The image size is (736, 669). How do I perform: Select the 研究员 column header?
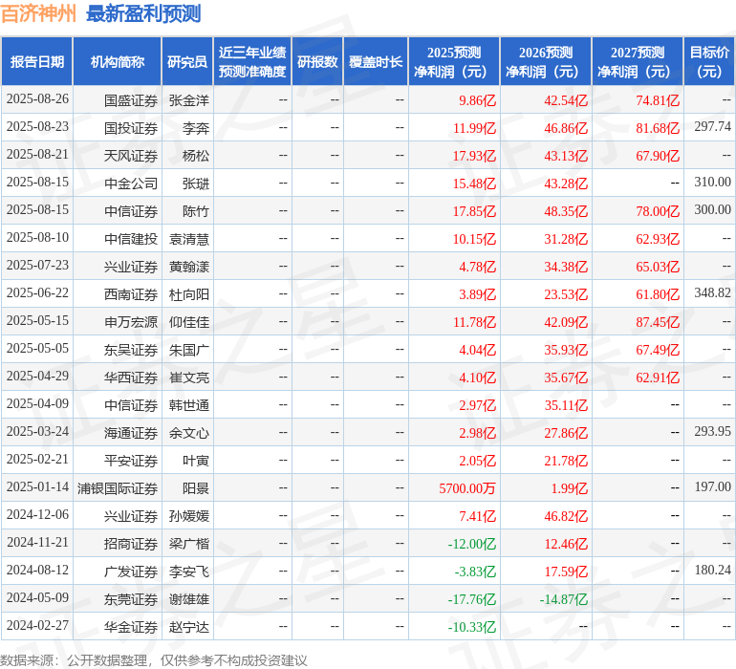[187, 61]
